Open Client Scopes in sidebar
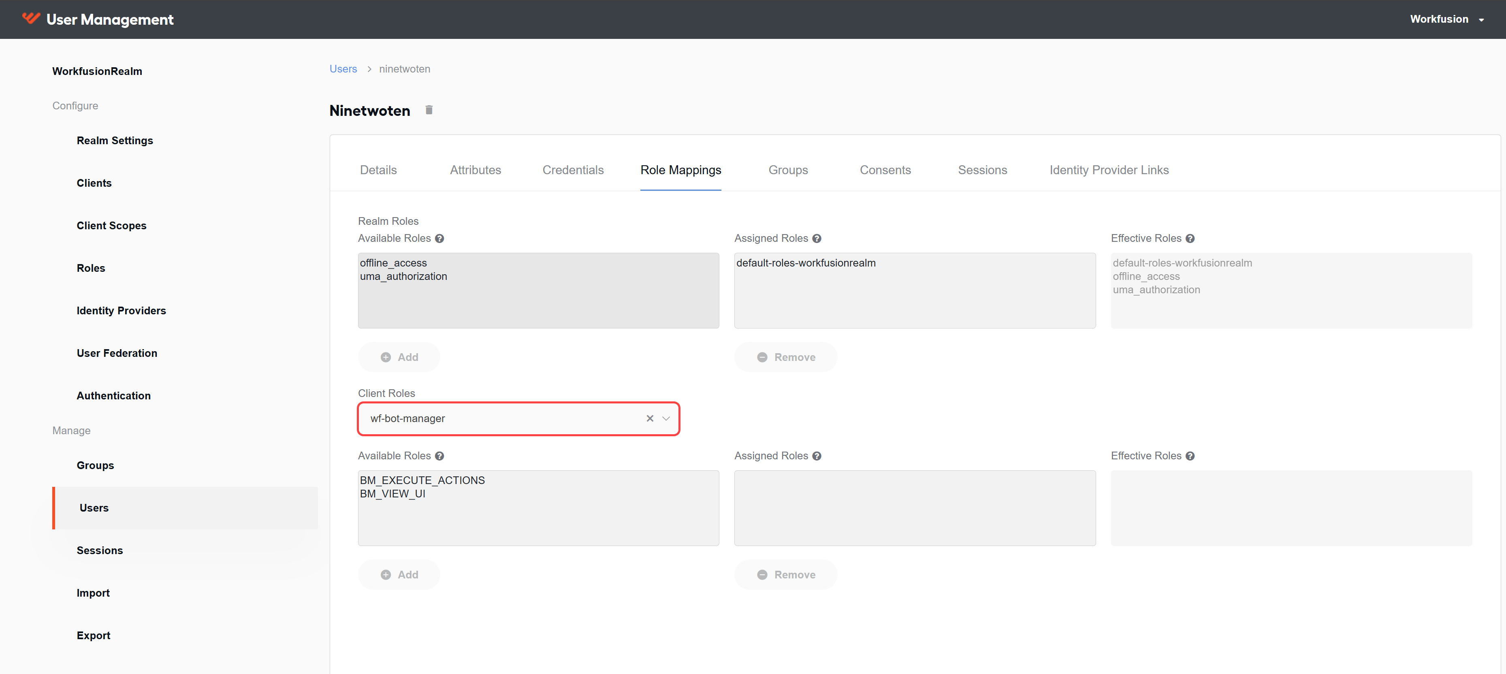The height and width of the screenshot is (674, 1506). pyautogui.click(x=111, y=226)
